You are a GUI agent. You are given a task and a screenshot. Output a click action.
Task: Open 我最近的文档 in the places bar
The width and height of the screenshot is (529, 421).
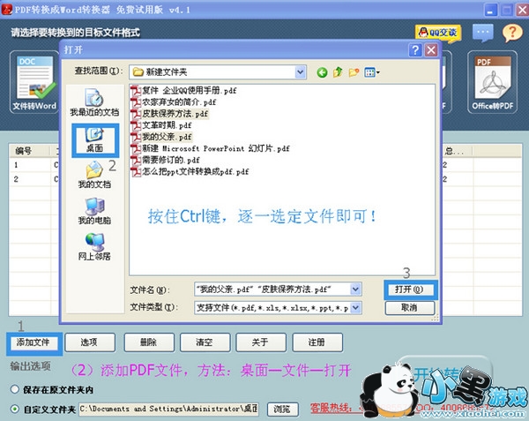click(x=94, y=102)
